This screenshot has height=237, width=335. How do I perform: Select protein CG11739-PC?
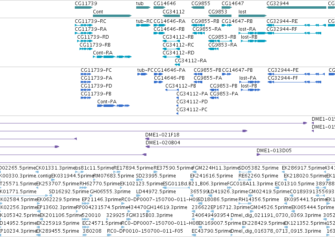pos(86,74)
